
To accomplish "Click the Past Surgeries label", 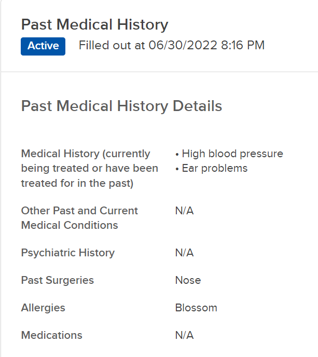I will (58, 280).
